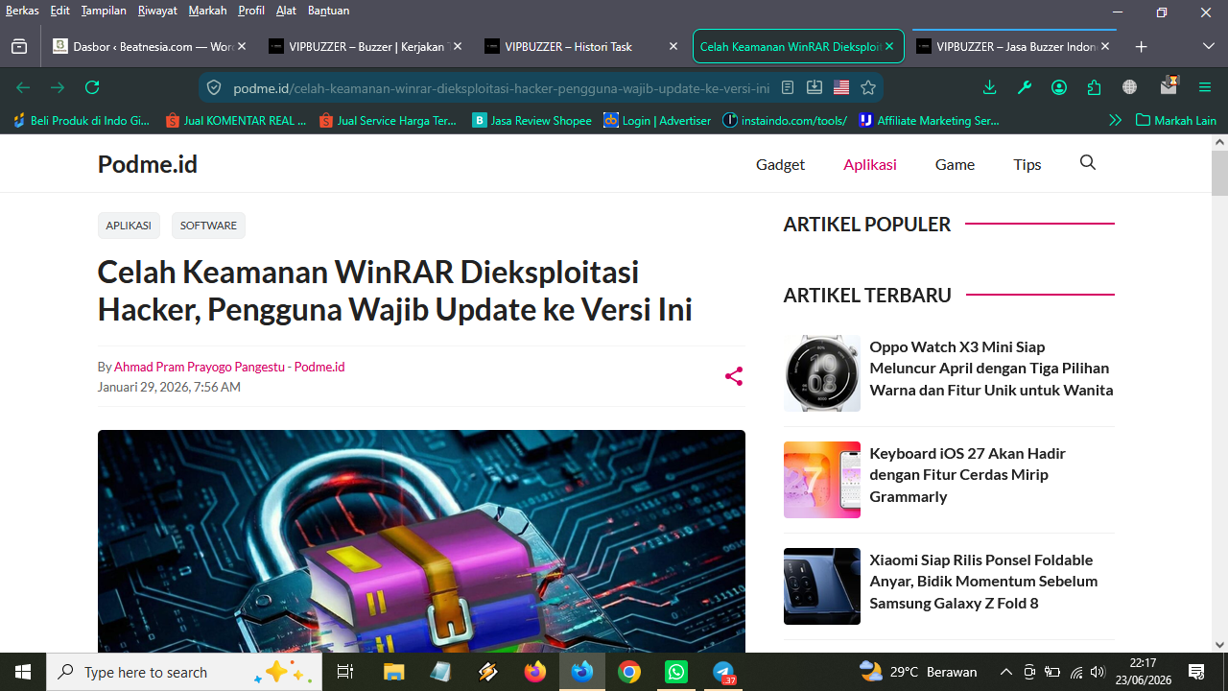Open Telegram from the taskbar
This screenshot has width=1228, height=691.
723,672
